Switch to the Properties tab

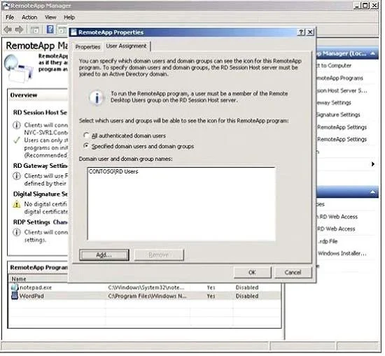(87, 47)
